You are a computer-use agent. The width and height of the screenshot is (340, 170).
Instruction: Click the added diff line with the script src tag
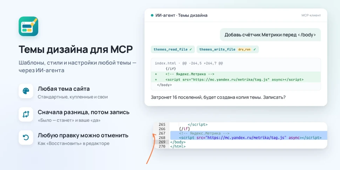pyautogui.click(x=236, y=80)
